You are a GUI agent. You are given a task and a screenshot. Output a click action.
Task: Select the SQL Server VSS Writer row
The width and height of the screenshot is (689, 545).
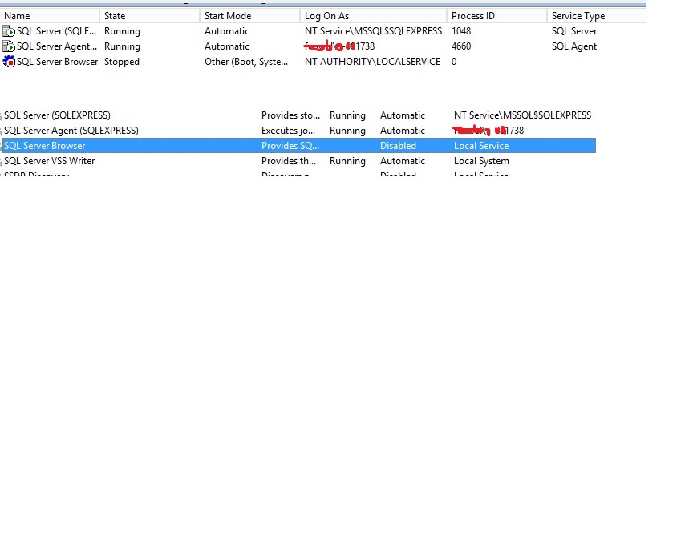48,160
